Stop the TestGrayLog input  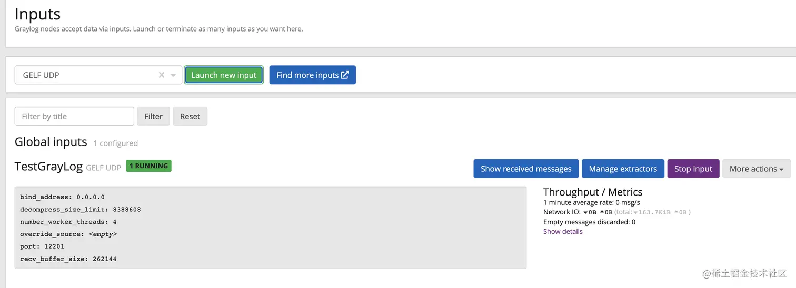pyautogui.click(x=693, y=169)
